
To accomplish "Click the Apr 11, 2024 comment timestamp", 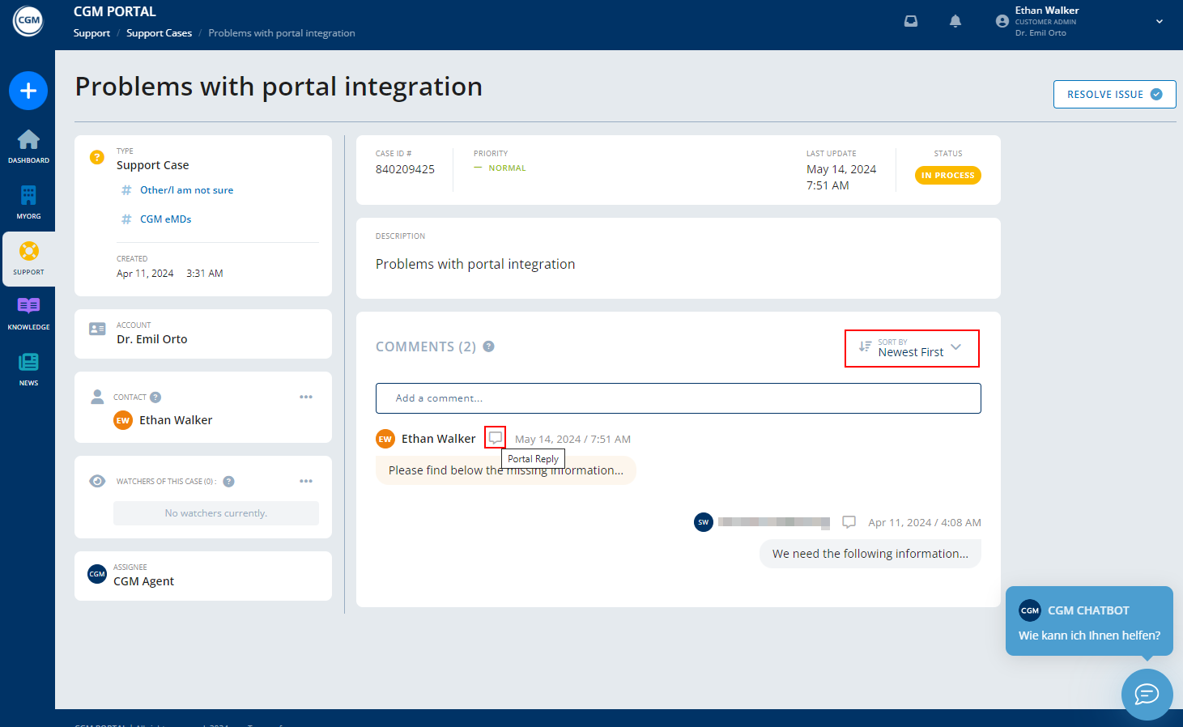I will [925, 523].
